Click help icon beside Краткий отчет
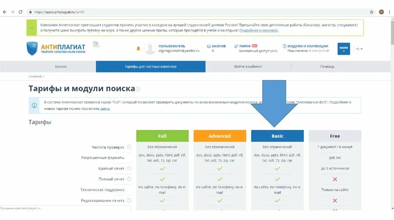Image resolution: width=394 pixels, height=220 pixels. coord(129,168)
